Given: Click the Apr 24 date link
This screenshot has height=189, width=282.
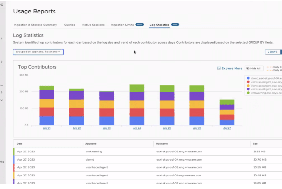Looking at the screenshot, I should click(x=137, y=128).
